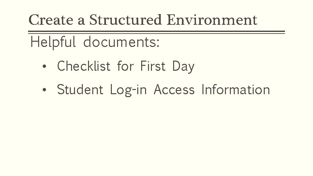Click the double horizontal rule under the title

tap(156, 32)
